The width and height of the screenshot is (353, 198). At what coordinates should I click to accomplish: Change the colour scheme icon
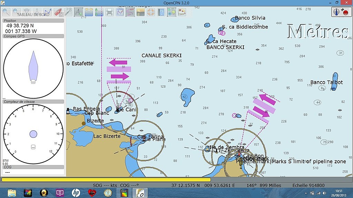point(141,12)
